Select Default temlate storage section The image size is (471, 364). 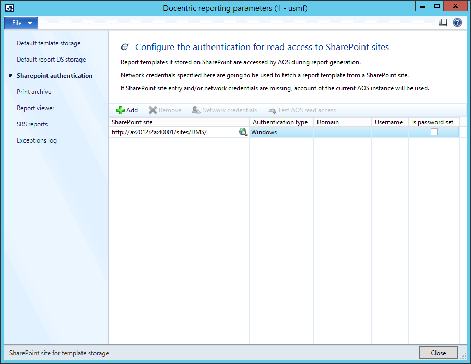[49, 43]
